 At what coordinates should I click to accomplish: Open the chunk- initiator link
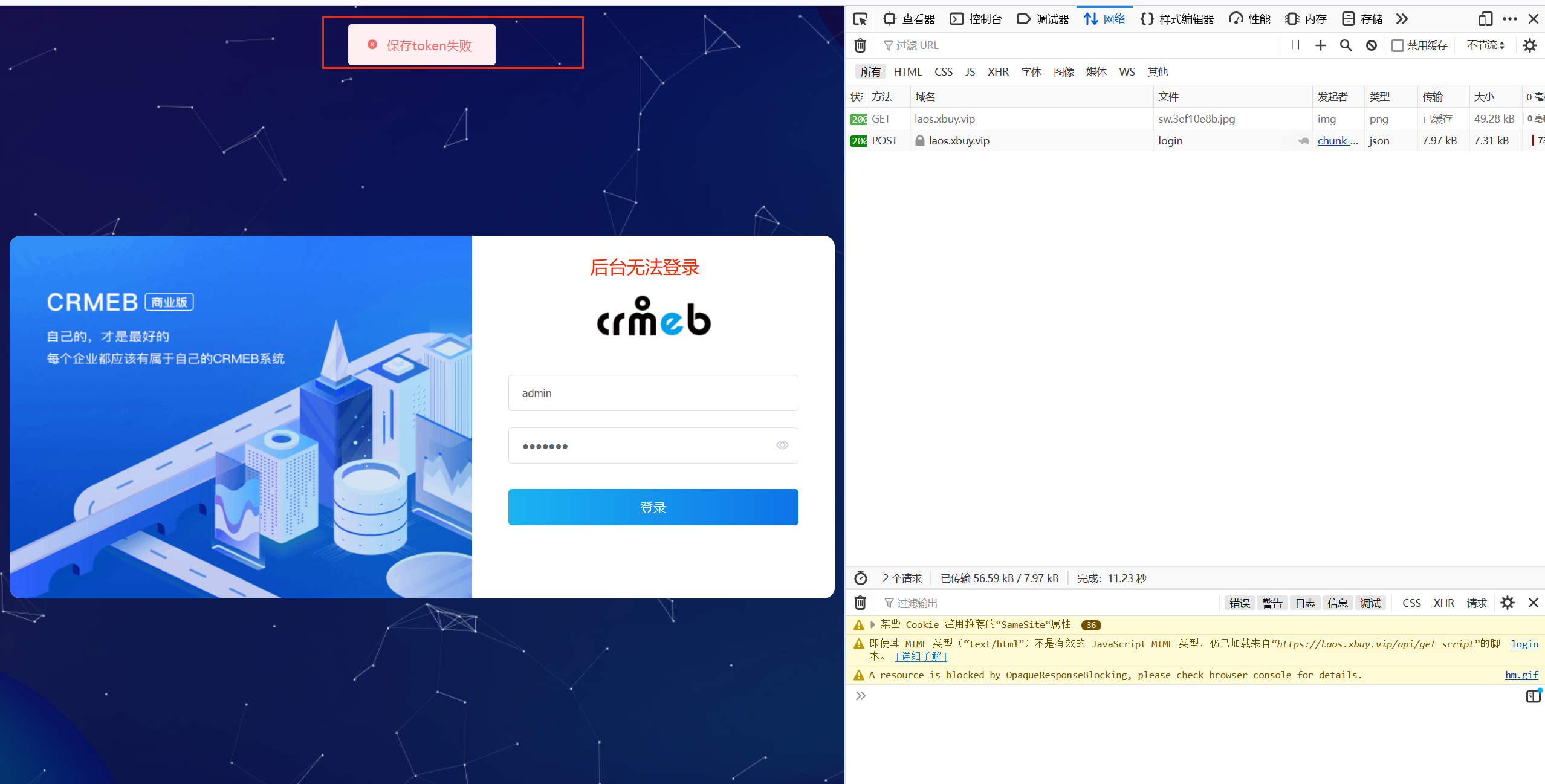(1338, 141)
